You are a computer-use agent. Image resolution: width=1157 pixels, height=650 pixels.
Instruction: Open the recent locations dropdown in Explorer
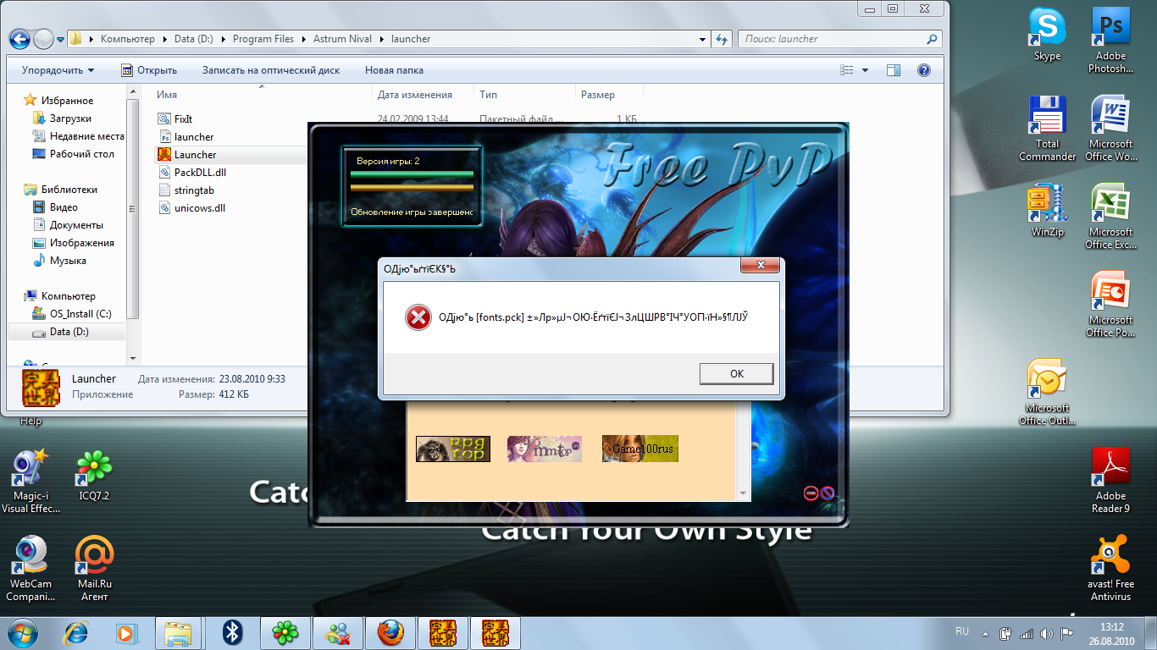point(61,40)
